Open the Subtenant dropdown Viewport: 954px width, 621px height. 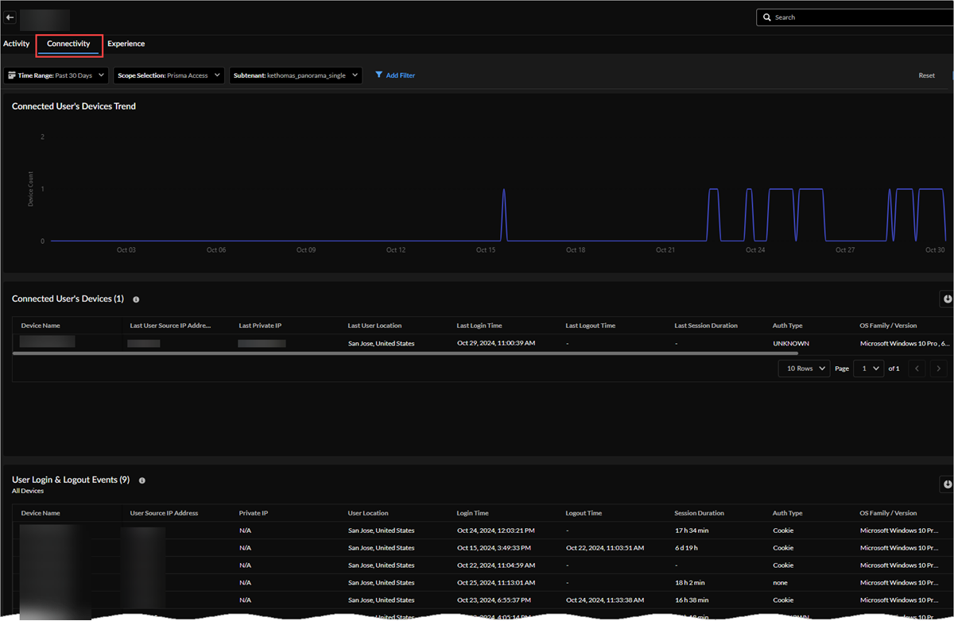coord(296,75)
